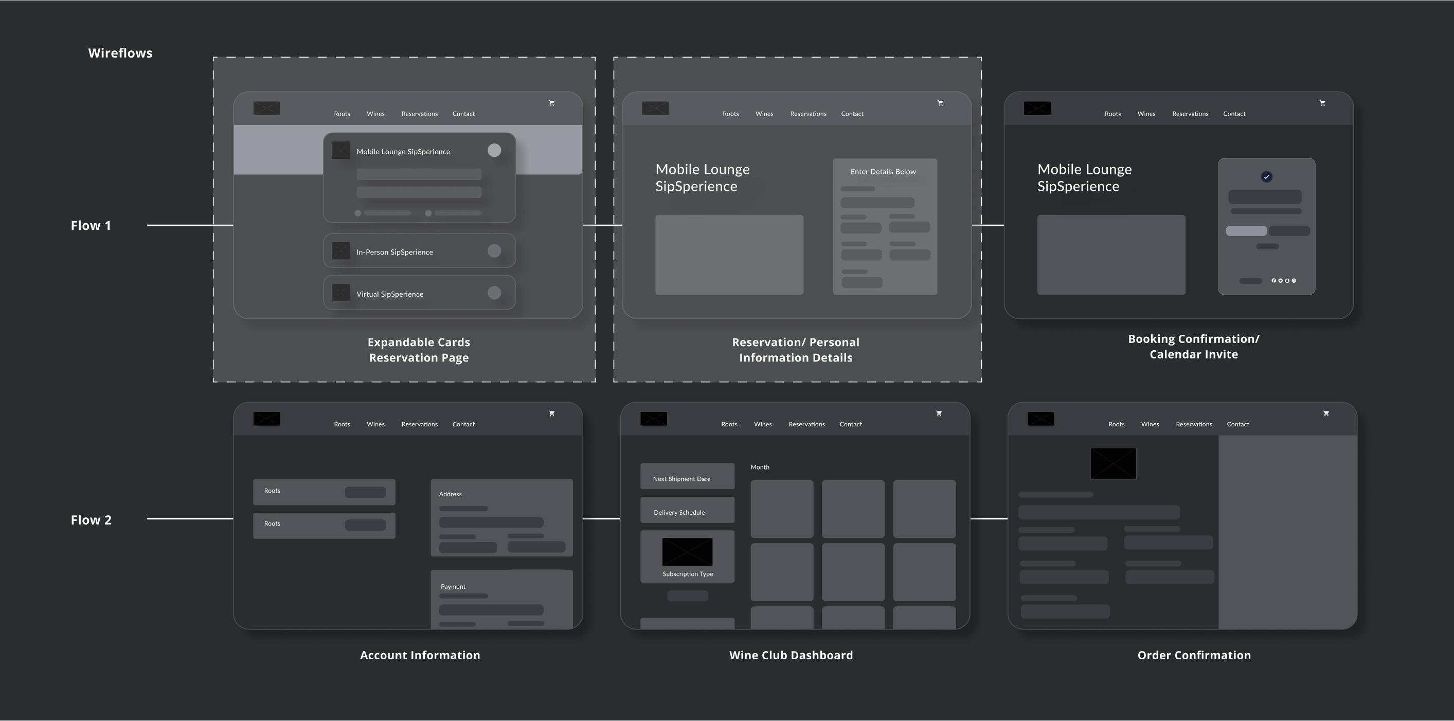Click the carousel dot indicators on calendar invite
Viewport: 1454px width, 721px height.
1284,280
